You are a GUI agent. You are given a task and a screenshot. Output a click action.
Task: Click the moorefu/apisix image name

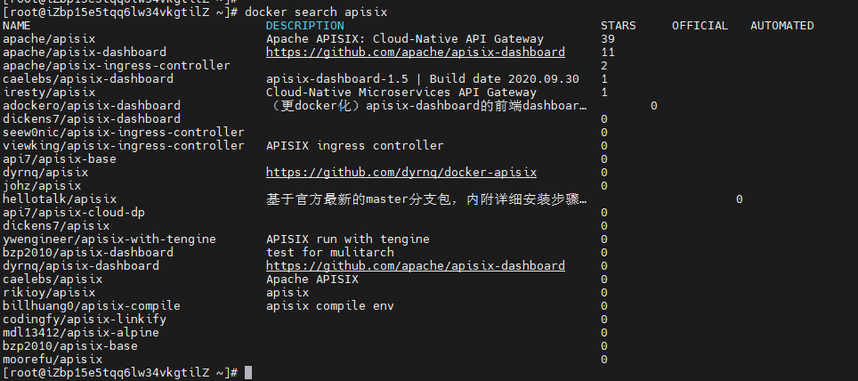pos(53,360)
